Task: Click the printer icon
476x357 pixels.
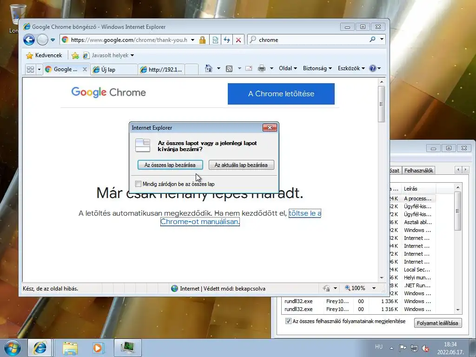Action: (x=261, y=68)
